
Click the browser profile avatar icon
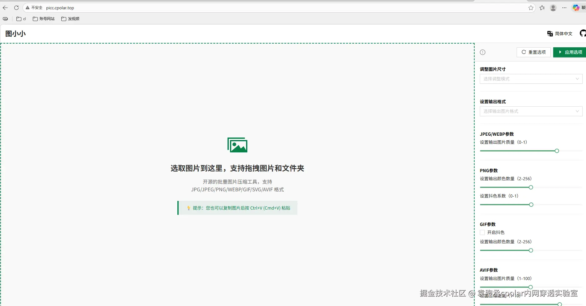(x=553, y=8)
